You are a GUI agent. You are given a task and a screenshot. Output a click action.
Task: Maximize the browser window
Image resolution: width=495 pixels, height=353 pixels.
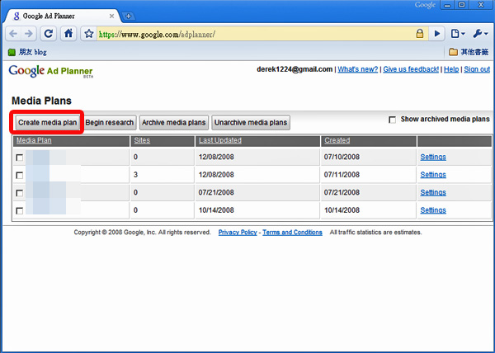(x=461, y=5)
